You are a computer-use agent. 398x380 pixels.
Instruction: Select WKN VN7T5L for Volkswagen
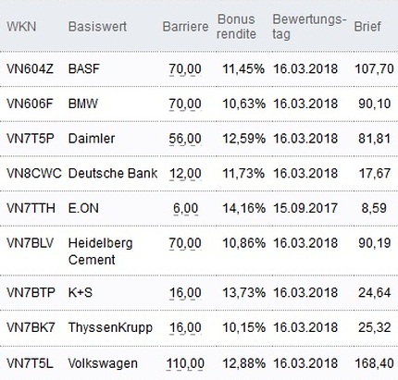30,363
